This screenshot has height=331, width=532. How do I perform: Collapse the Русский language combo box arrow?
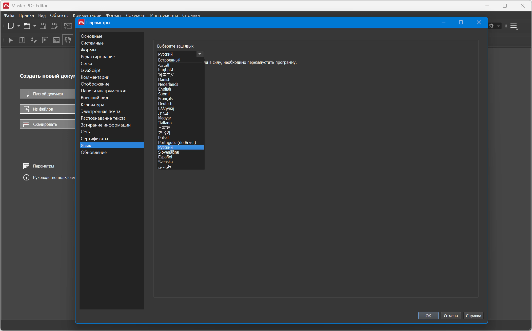[200, 54]
